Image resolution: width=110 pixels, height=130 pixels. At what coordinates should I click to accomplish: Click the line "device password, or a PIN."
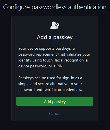pyautogui.click(x=41, y=66)
